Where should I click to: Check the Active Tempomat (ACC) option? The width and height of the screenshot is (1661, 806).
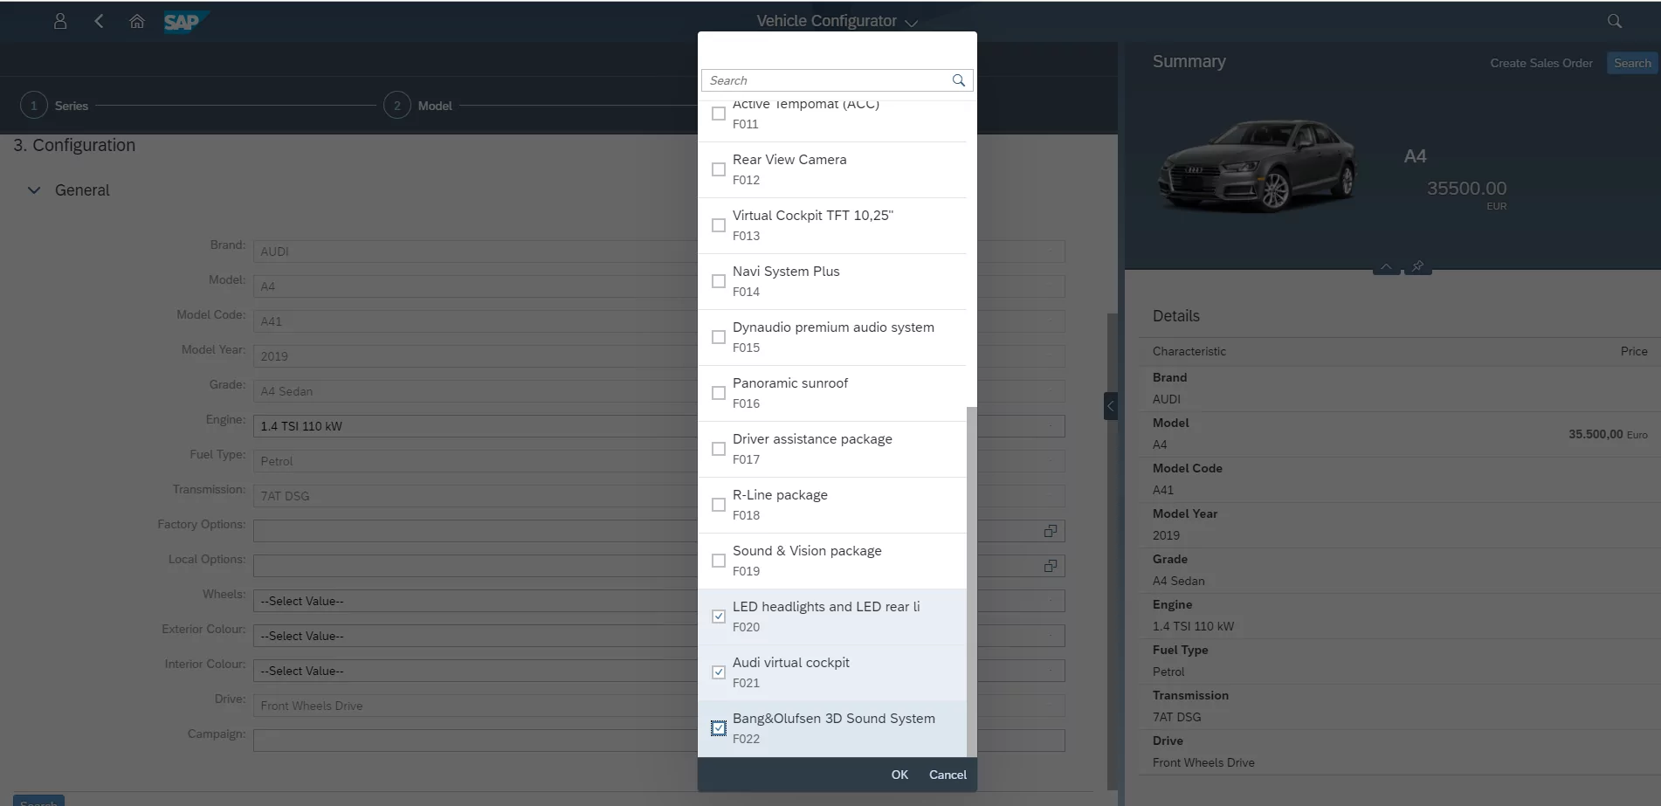point(719,114)
